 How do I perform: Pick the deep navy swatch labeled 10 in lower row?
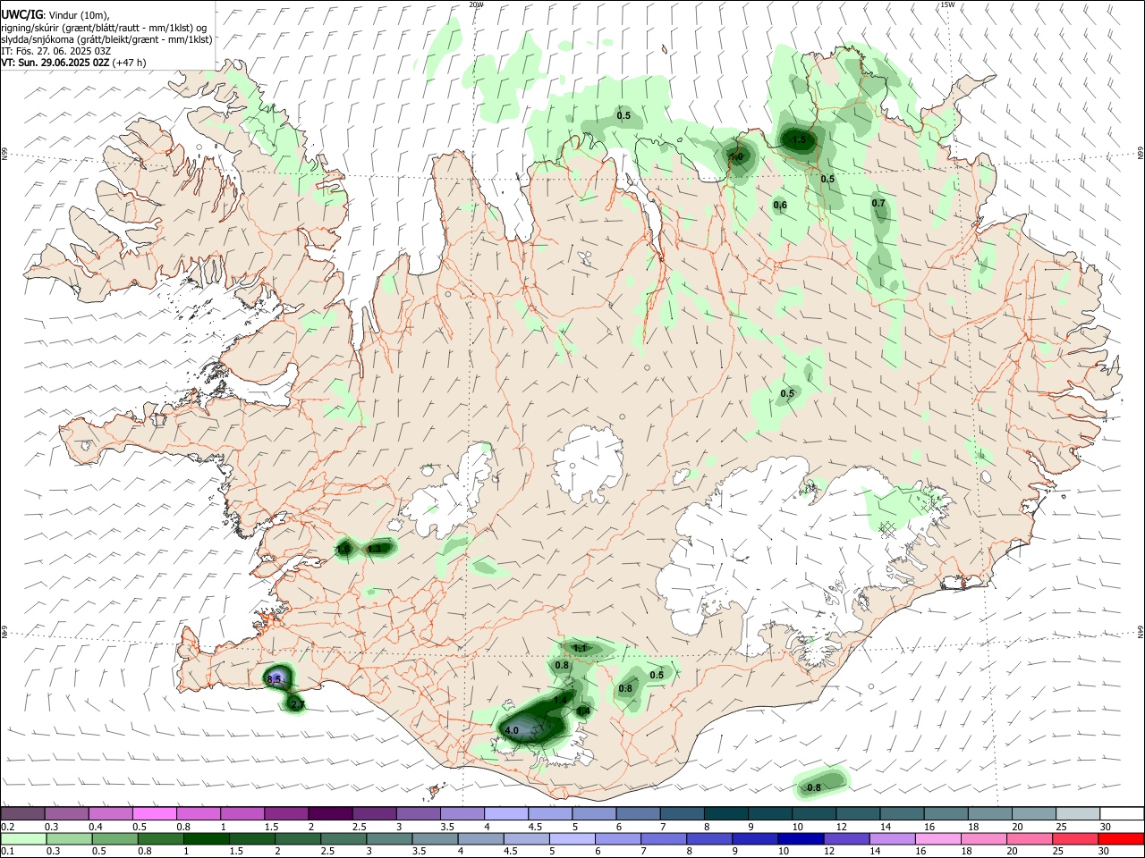[x=800, y=838]
